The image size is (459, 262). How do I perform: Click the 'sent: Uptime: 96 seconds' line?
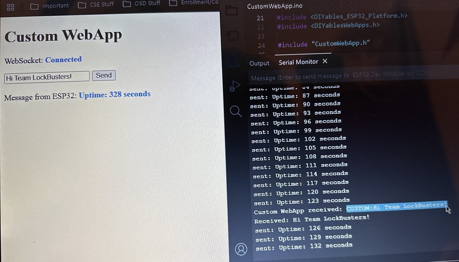(x=296, y=122)
